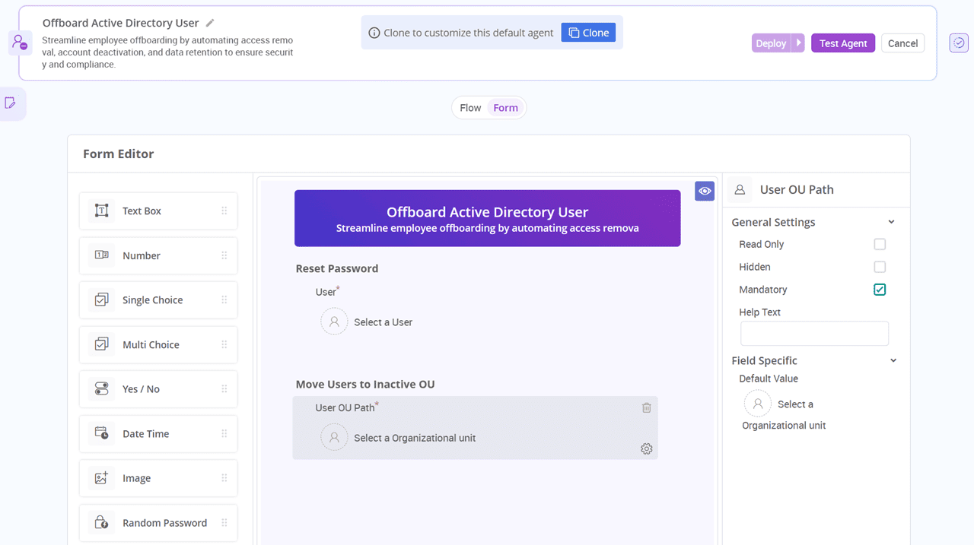Add a Random Password field
This screenshot has width=974, height=545.
158,522
